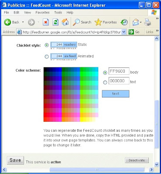Click the horizontal scrollbar left arrow
The image size is (161, 174).
[4, 170]
